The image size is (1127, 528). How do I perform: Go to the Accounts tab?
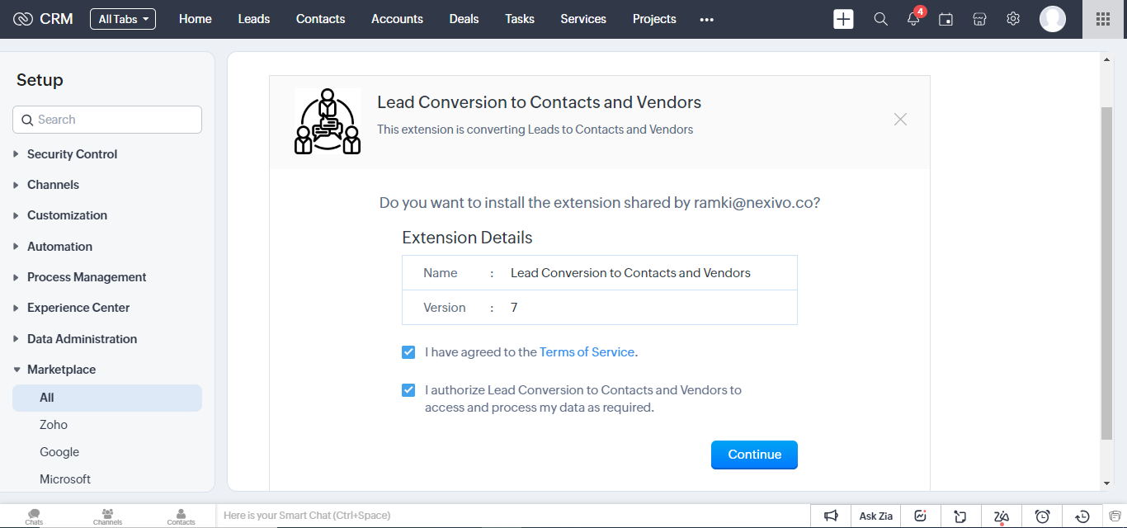[x=397, y=19]
